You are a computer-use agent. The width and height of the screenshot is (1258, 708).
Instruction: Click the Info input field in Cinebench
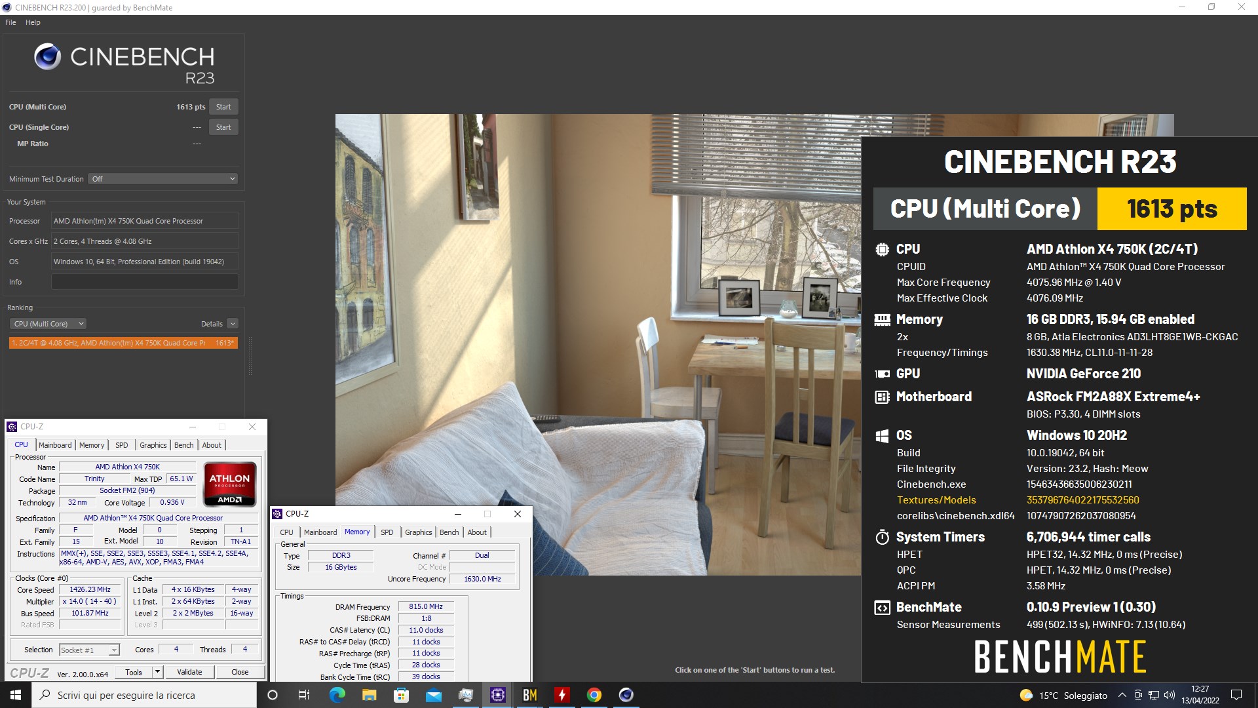[x=145, y=282]
